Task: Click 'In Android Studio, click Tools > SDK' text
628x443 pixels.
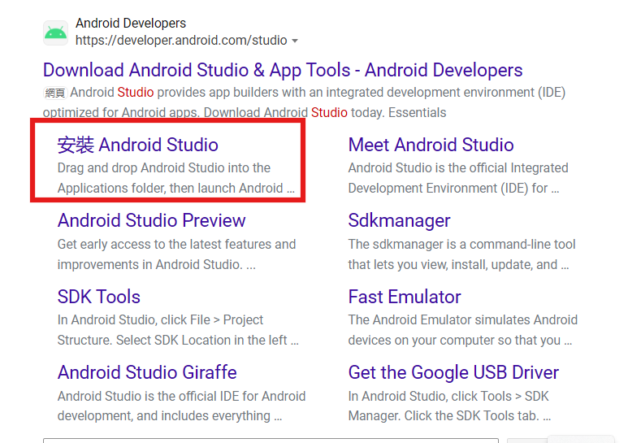Action: point(448,396)
